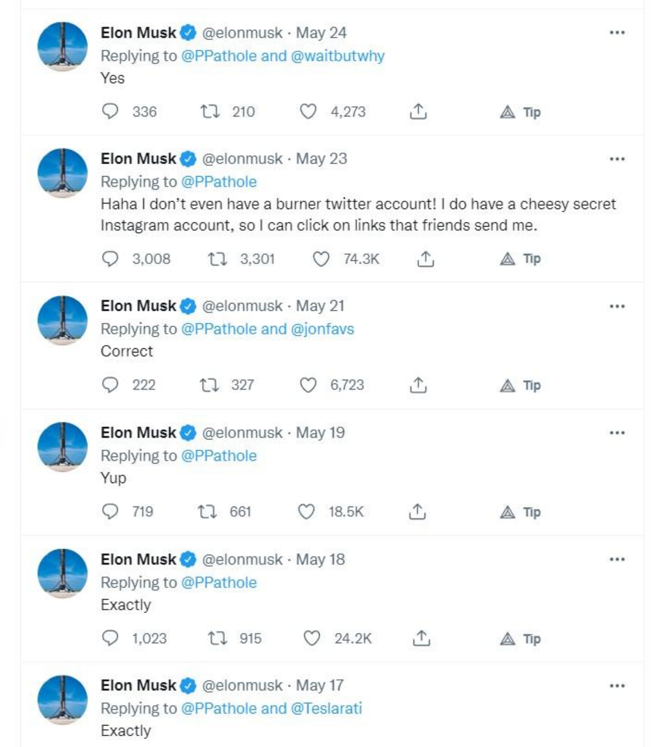672x747 pixels.
Task: Tip the May 18 "Exactly" tweet
Action: pos(520,639)
